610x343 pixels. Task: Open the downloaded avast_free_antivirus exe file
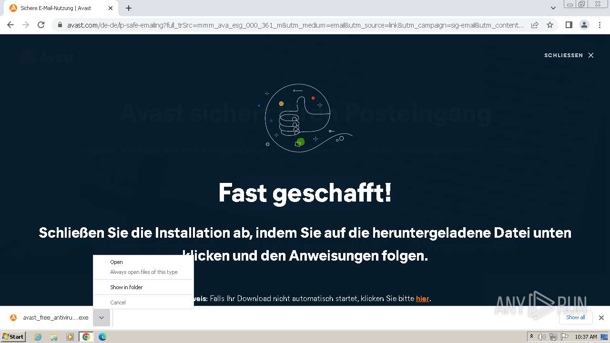point(55,318)
